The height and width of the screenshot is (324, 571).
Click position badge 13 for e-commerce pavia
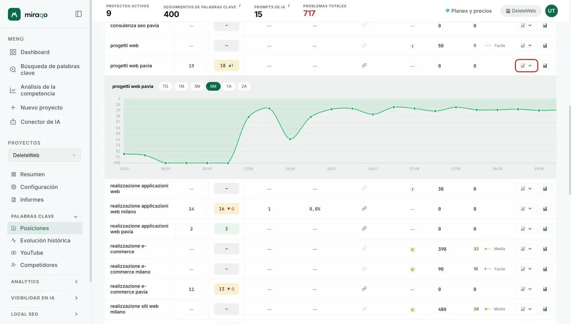(x=226, y=289)
